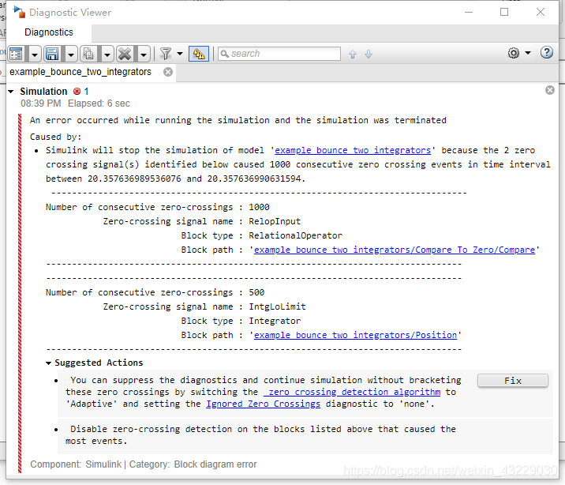565x485 pixels.
Task: Click the search input field
Action: (279, 54)
